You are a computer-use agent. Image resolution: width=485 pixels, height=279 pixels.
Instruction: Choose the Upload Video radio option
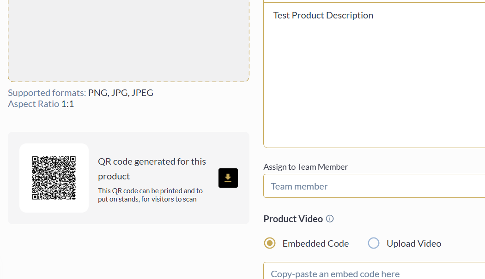tap(373, 243)
